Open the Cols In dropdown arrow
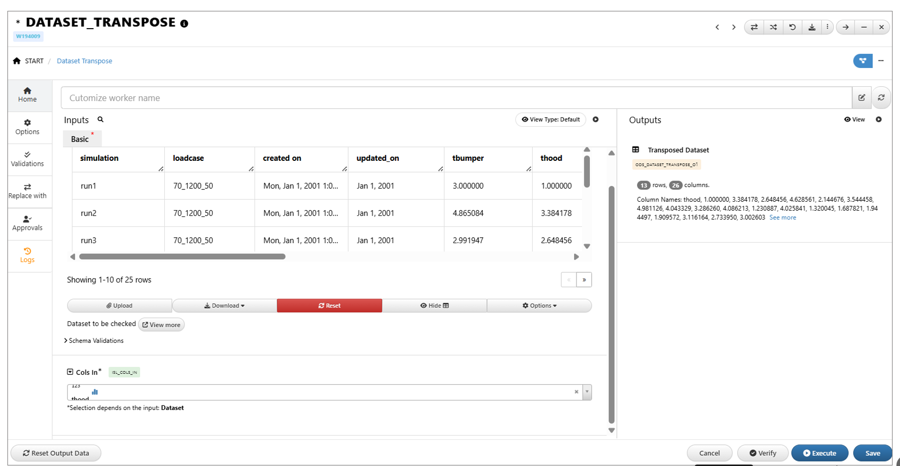Screen dimensions: 900x466 [x=587, y=392]
